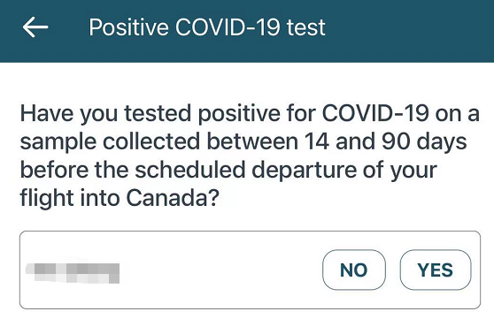
Task: Click the Positive COVID-19 test header title
Action: 207,27
